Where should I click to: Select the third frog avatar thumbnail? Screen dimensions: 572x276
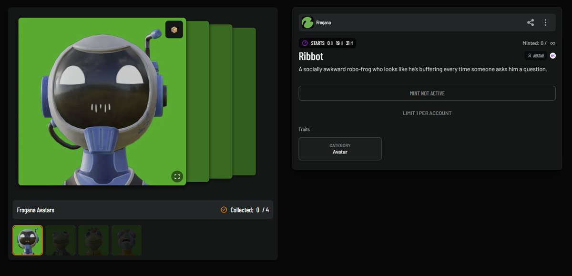pos(93,240)
